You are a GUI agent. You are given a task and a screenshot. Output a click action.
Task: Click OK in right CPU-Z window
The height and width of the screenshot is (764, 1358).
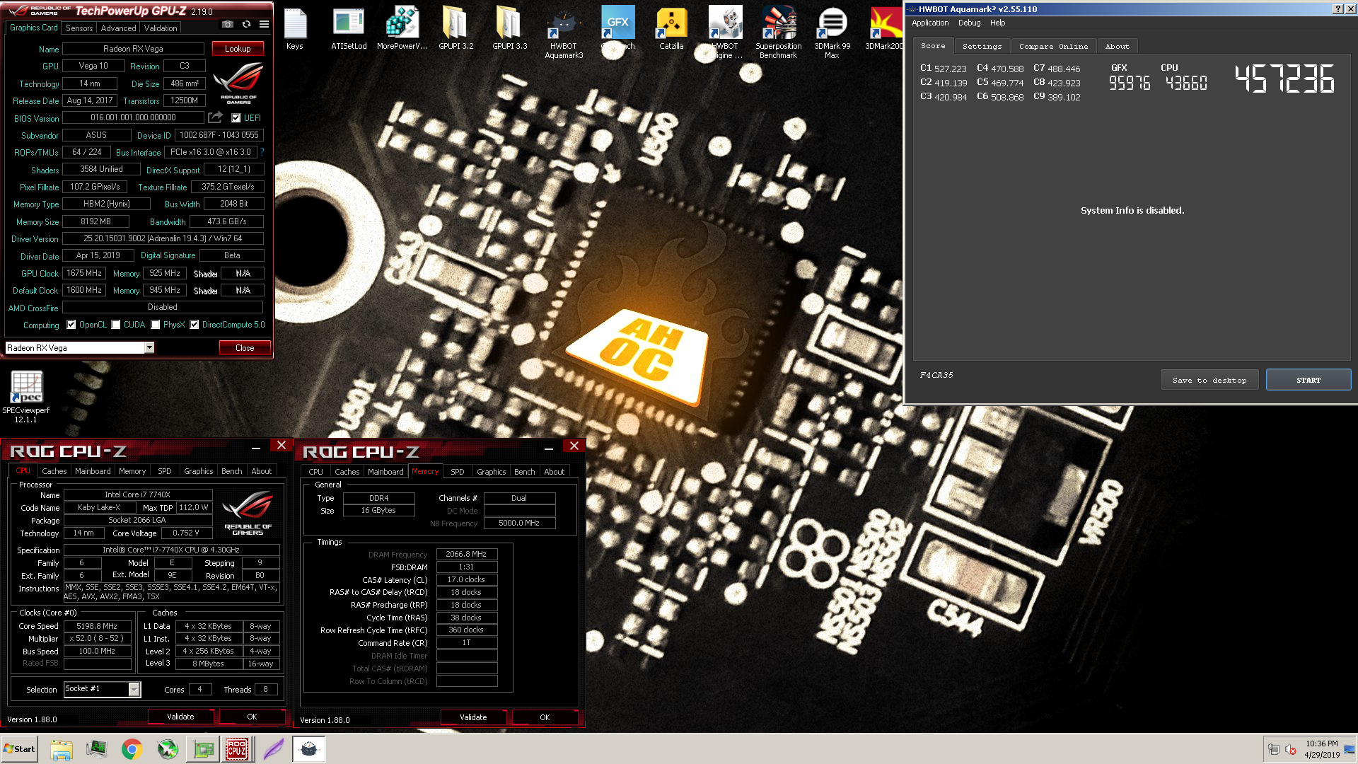[x=545, y=717]
